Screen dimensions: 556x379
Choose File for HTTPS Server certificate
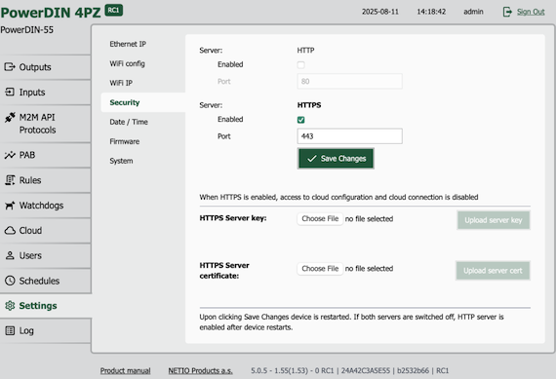tap(320, 269)
